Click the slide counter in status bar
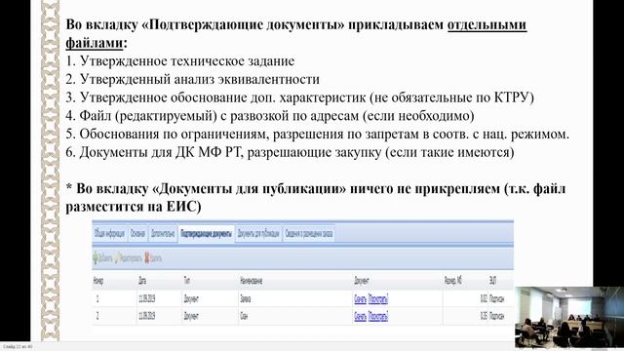The width and height of the screenshot is (624, 351). (x=18, y=347)
